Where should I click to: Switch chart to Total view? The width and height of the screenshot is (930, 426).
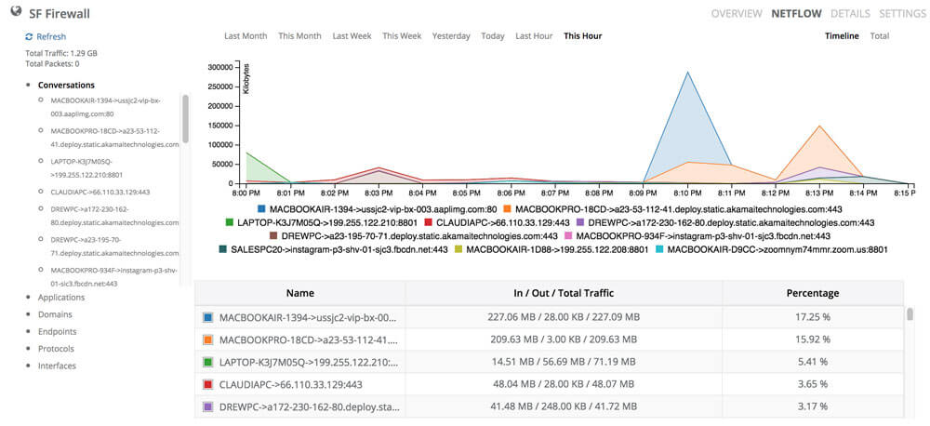tap(879, 36)
